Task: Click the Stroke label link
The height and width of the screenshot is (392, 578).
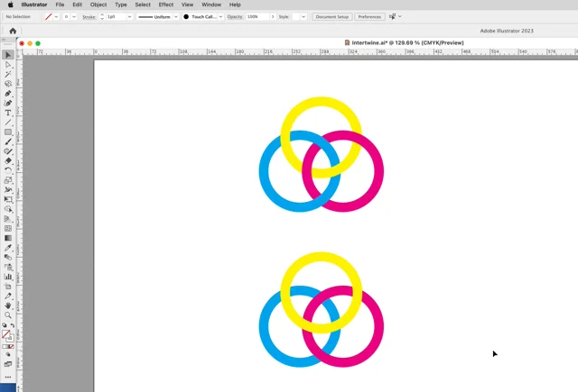Action: (x=89, y=17)
